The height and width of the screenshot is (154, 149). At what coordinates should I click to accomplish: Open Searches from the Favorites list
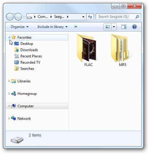coord(27,69)
